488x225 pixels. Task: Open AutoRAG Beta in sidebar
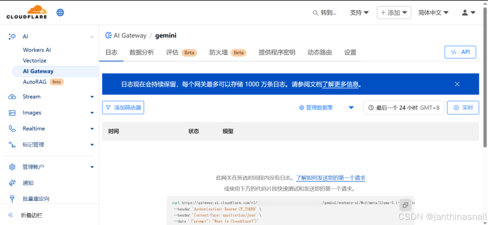coord(43,82)
